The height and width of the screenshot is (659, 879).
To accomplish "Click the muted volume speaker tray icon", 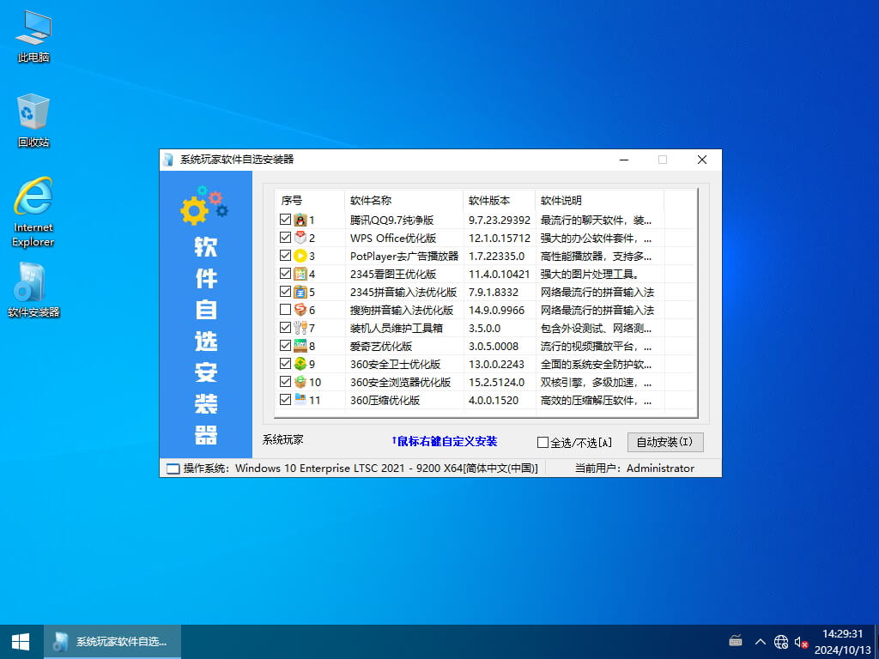I will click(x=801, y=642).
